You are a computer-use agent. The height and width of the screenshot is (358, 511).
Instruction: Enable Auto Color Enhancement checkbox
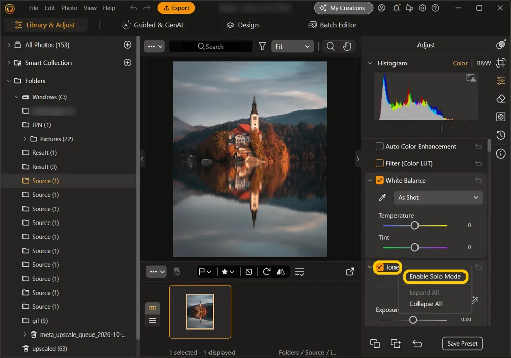pyautogui.click(x=379, y=146)
